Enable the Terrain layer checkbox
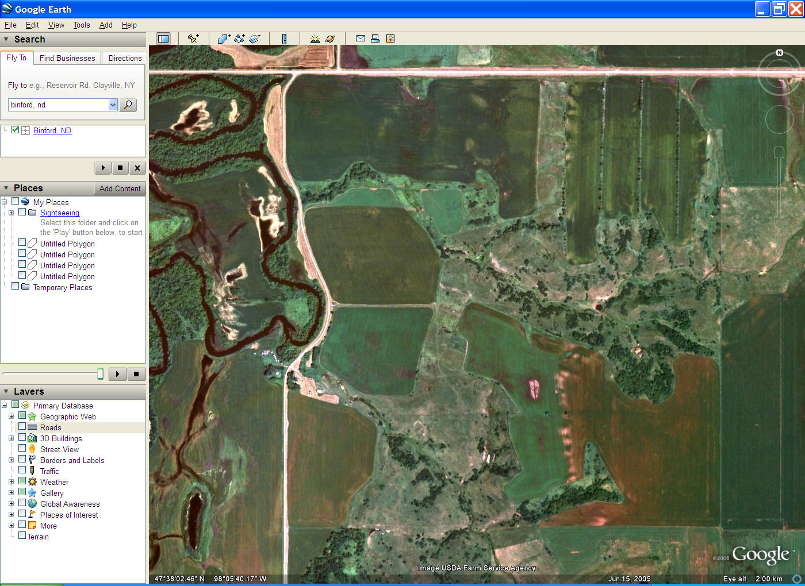 point(22,536)
